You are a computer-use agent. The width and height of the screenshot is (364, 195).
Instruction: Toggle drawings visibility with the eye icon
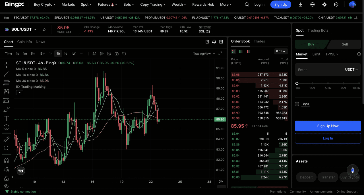coord(6,186)
